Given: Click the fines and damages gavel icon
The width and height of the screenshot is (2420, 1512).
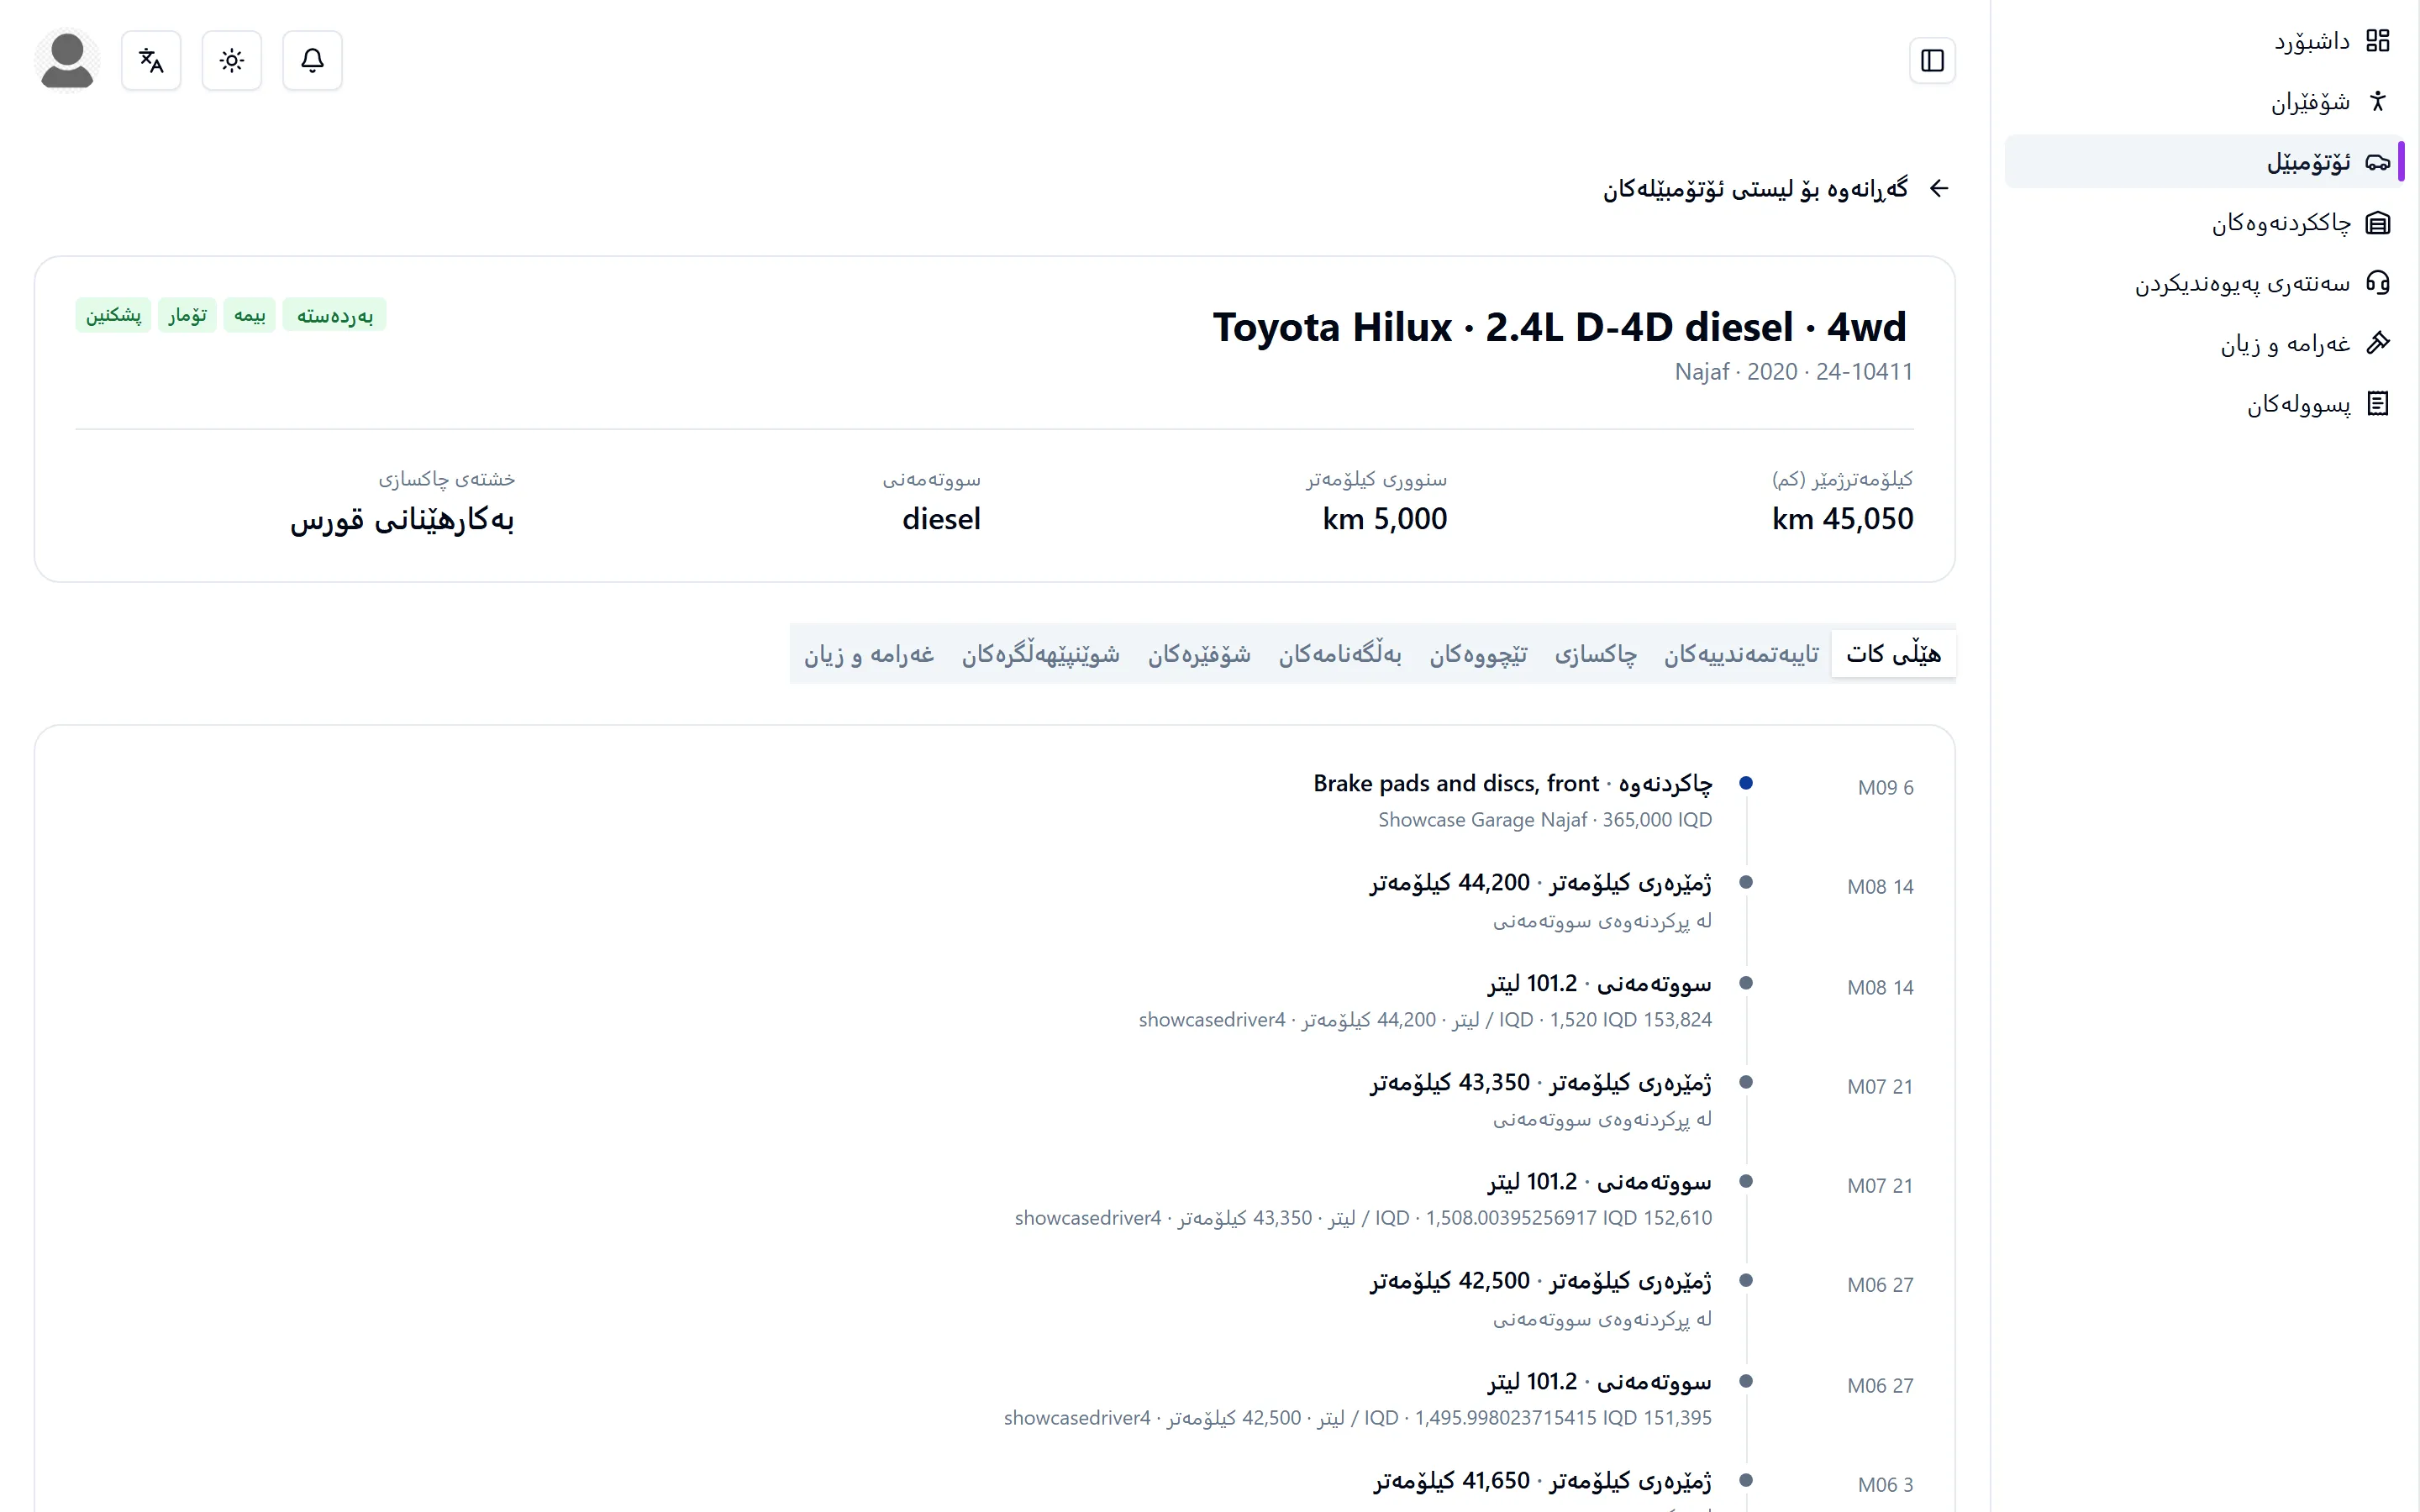Looking at the screenshot, I should [2377, 343].
